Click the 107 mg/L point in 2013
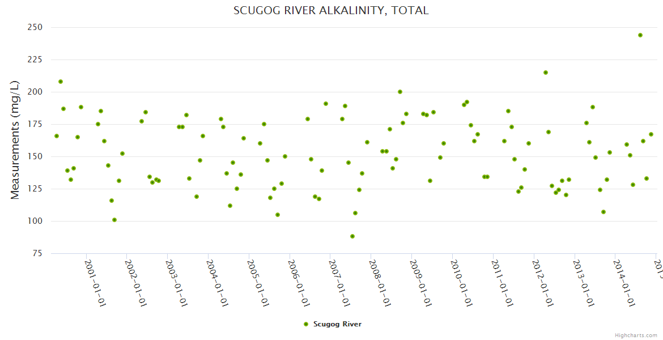This screenshot has height=340, width=663. [603, 212]
